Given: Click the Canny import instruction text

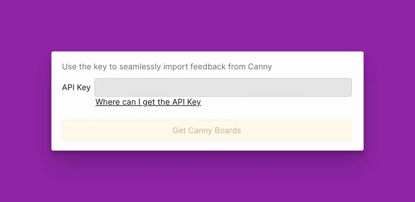Looking at the screenshot, I should pos(167,67).
